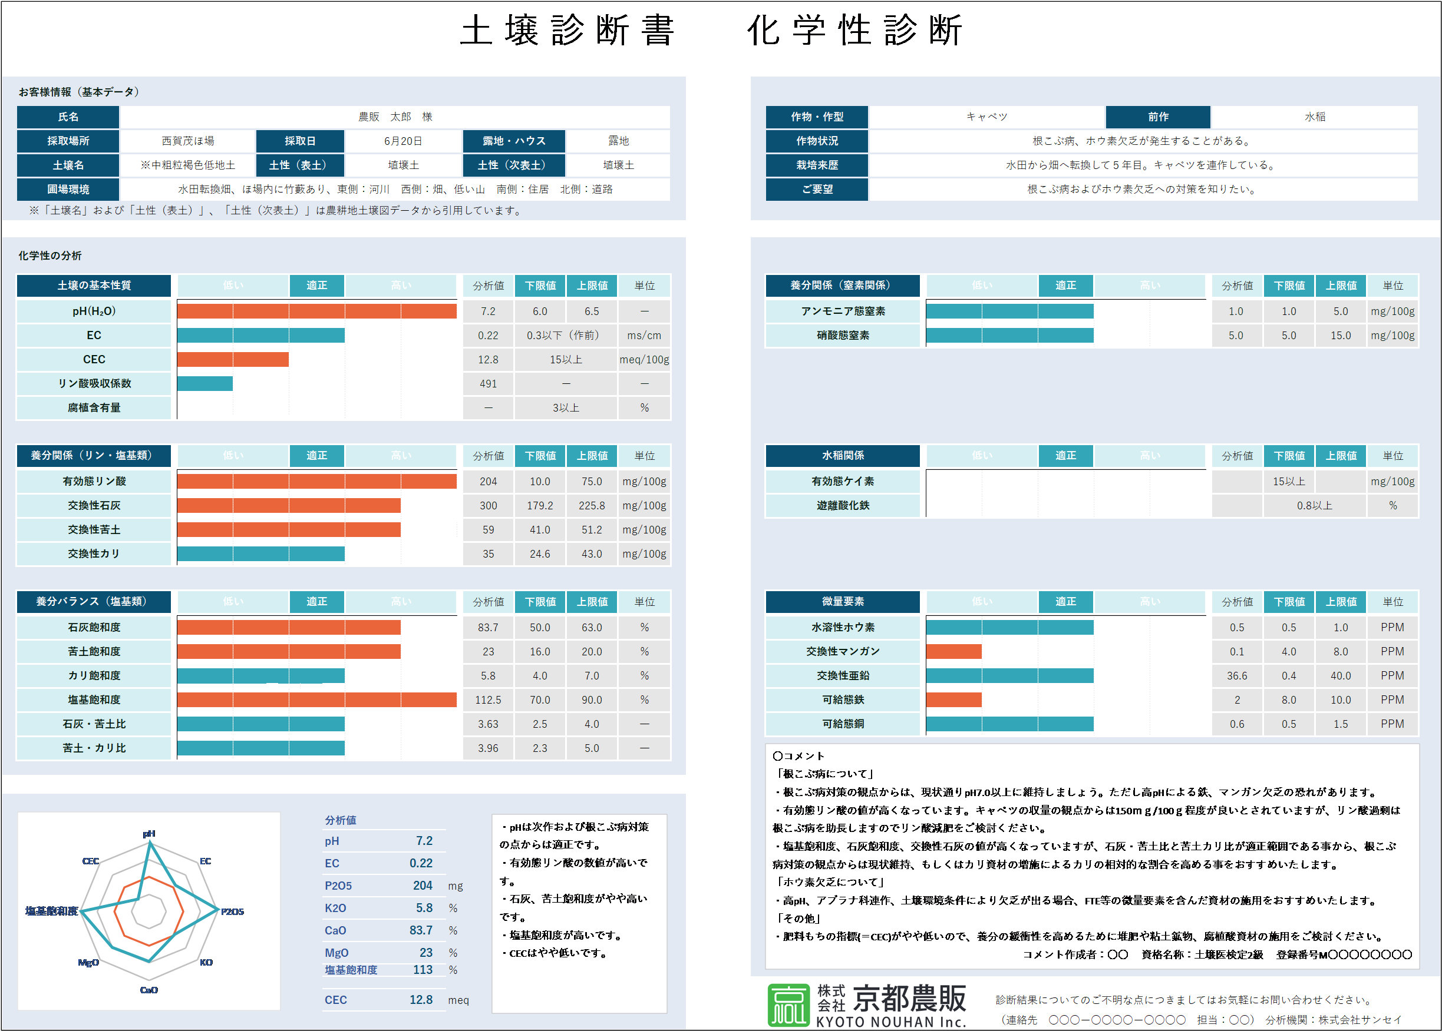Click the 交換性マンガン orange bar

[953, 651]
